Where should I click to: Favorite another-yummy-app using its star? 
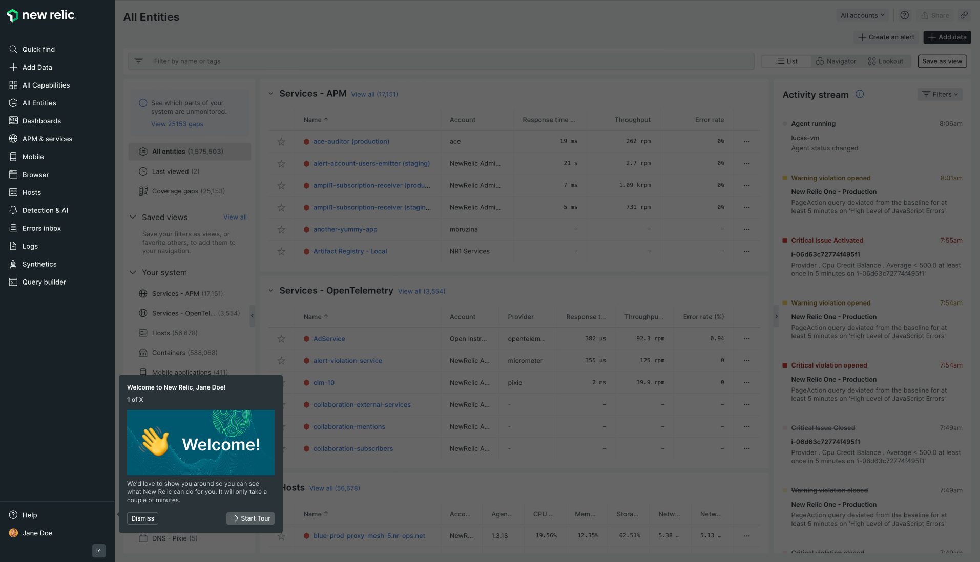pos(281,230)
